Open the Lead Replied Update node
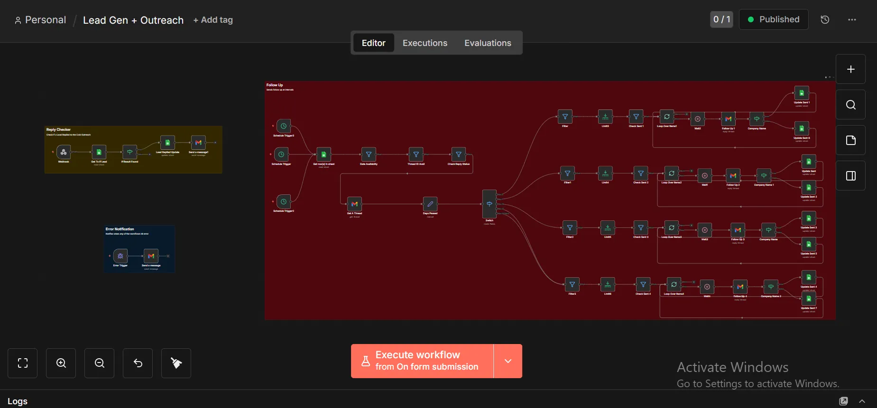Image resolution: width=877 pixels, height=408 pixels. pos(167,143)
